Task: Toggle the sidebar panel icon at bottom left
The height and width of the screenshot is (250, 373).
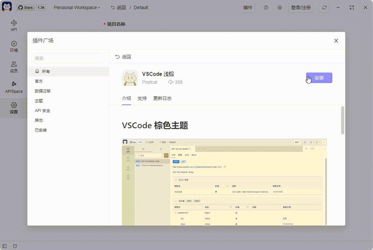Action: [5, 246]
